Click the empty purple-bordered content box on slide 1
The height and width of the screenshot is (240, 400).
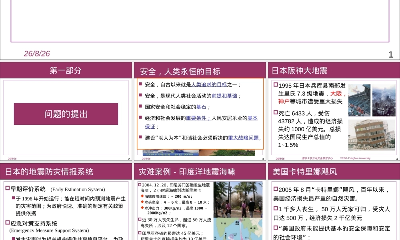[200, 21]
